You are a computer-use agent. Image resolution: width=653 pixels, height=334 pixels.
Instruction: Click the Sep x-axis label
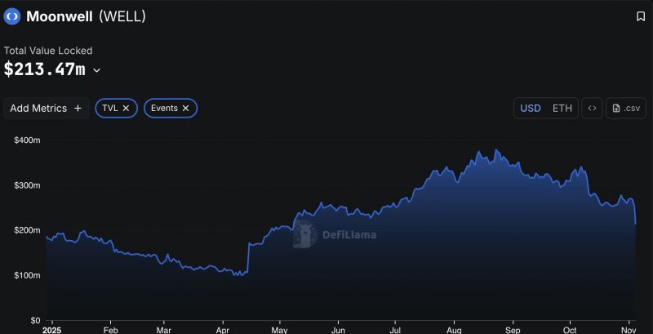click(513, 330)
